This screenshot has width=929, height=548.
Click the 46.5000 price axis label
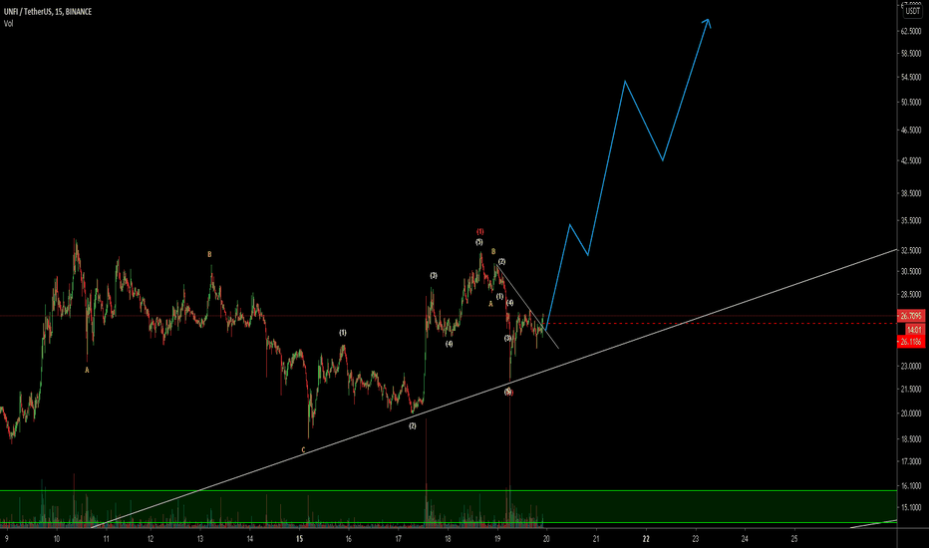tap(911, 130)
